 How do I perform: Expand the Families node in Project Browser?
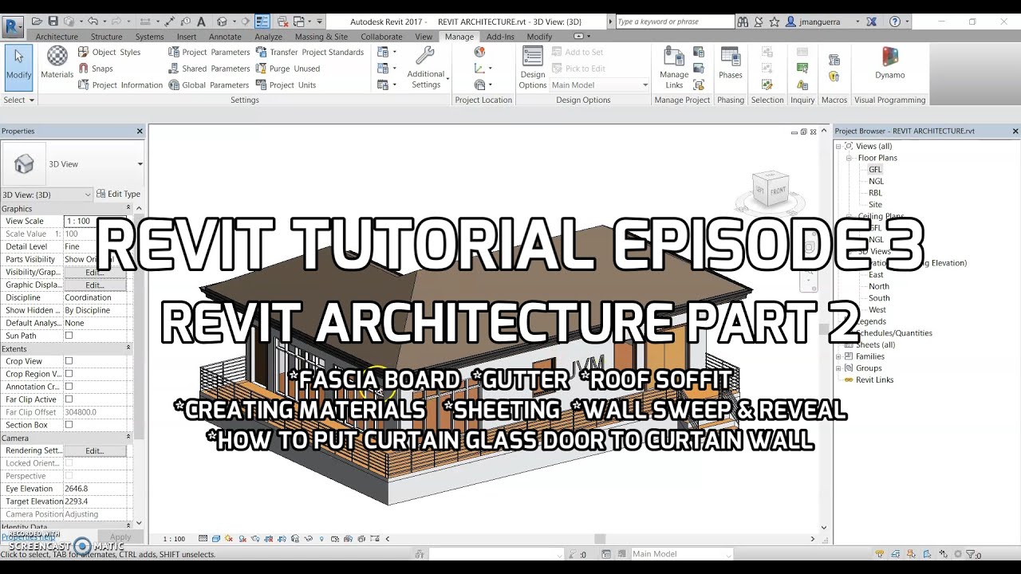click(x=839, y=356)
